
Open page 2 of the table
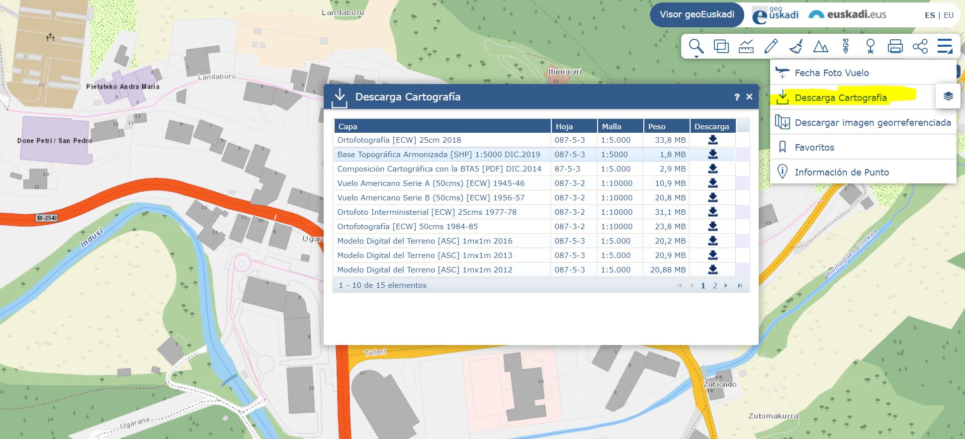[715, 285]
